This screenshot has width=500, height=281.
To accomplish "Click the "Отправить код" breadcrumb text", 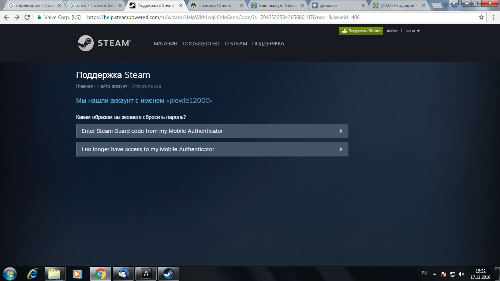I will (x=146, y=86).
